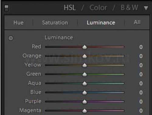Collapse the HSL panel with triangle arrow
This screenshot has height=115, width=152.
coord(146,8)
